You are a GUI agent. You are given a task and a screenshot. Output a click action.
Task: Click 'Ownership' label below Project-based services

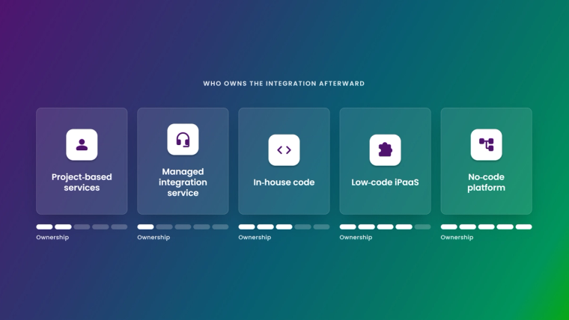(52, 237)
